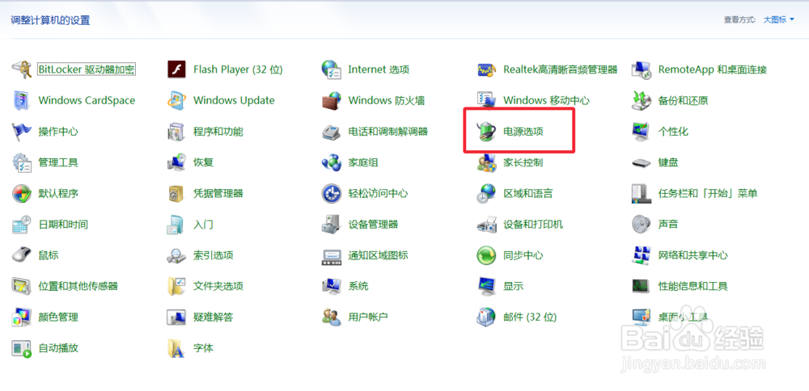The height and width of the screenshot is (391, 809).
Task: Click the 邮件 (32 位) link text
Action: point(530,317)
